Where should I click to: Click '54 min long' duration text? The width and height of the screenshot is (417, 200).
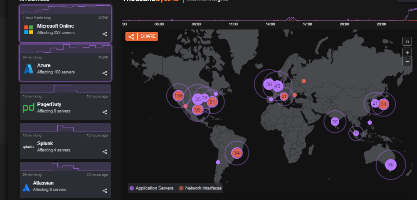tap(32, 57)
